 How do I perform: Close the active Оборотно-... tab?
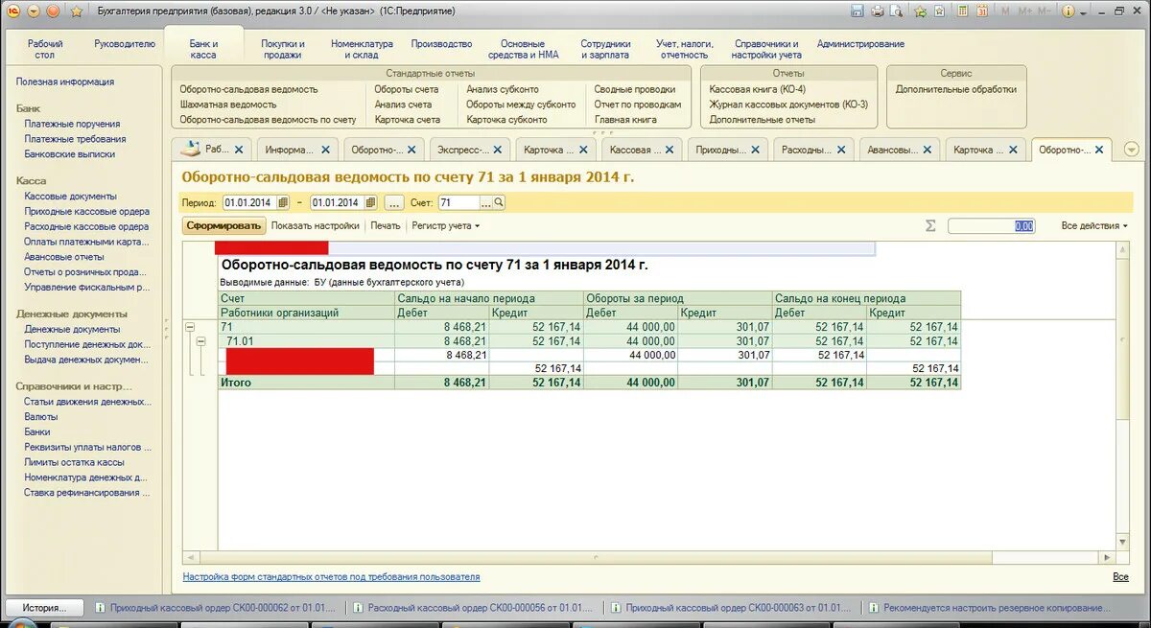tap(1099, 150)
